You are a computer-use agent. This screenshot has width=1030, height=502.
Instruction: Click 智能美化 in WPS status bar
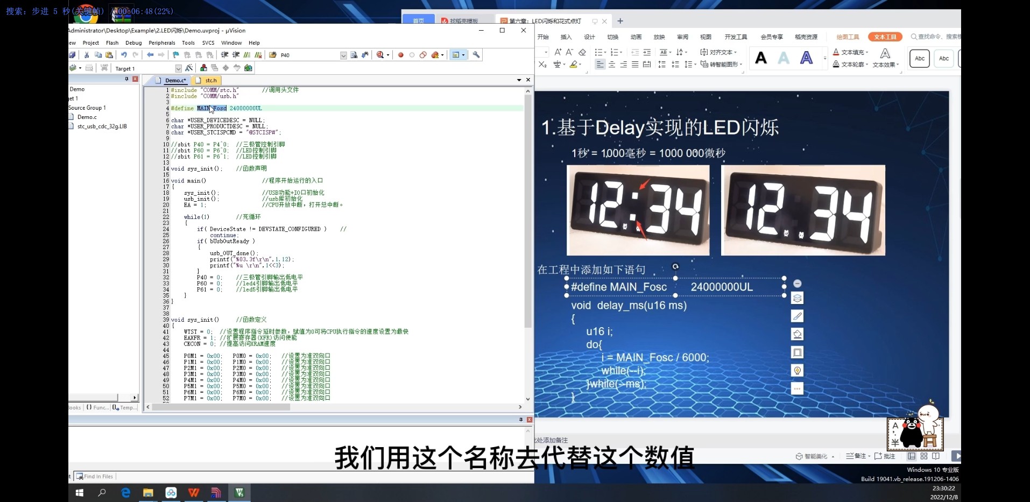point(814,456)
